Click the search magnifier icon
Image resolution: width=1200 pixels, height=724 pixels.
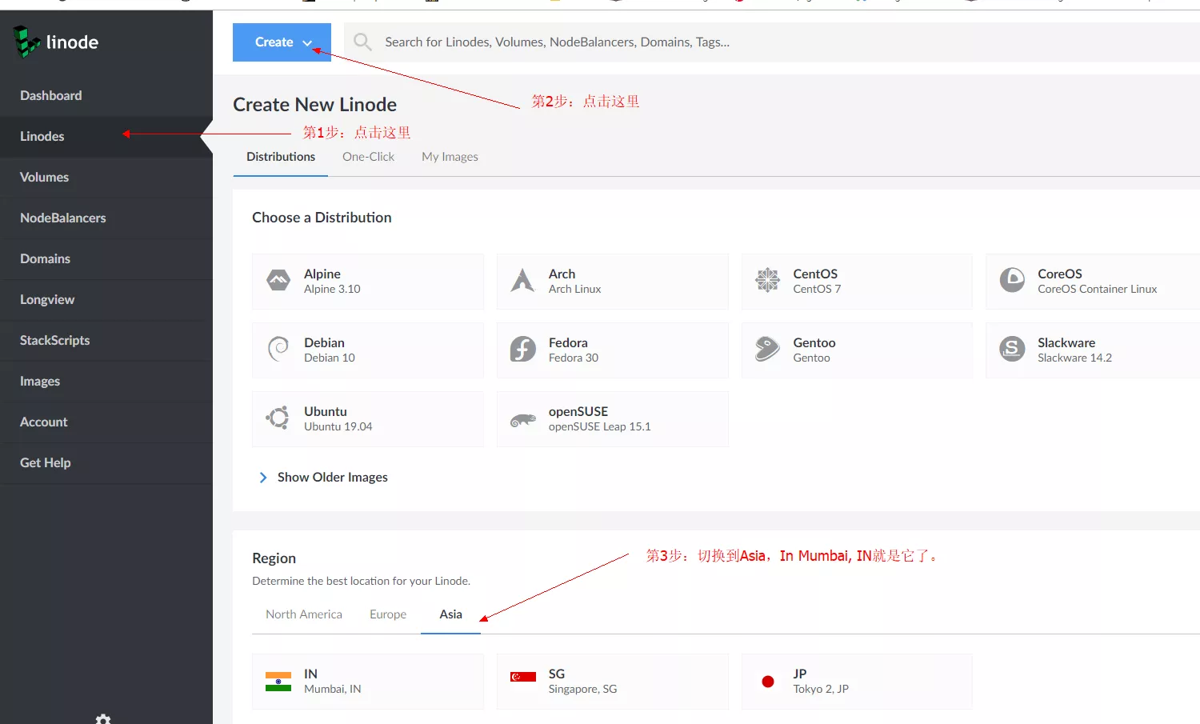tap(362, 42)
